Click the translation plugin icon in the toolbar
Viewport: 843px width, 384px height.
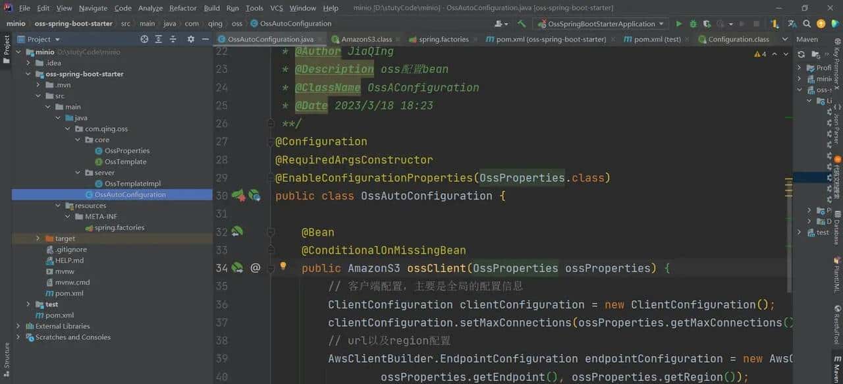792,23
